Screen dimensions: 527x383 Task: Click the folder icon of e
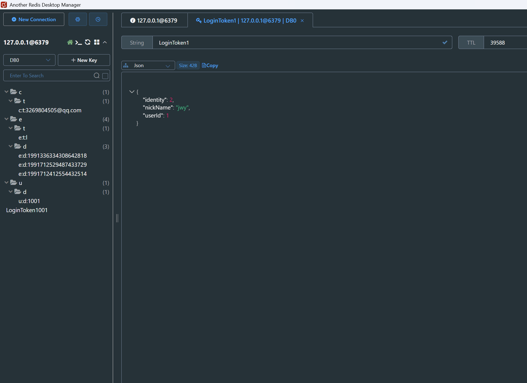(14, 119)
